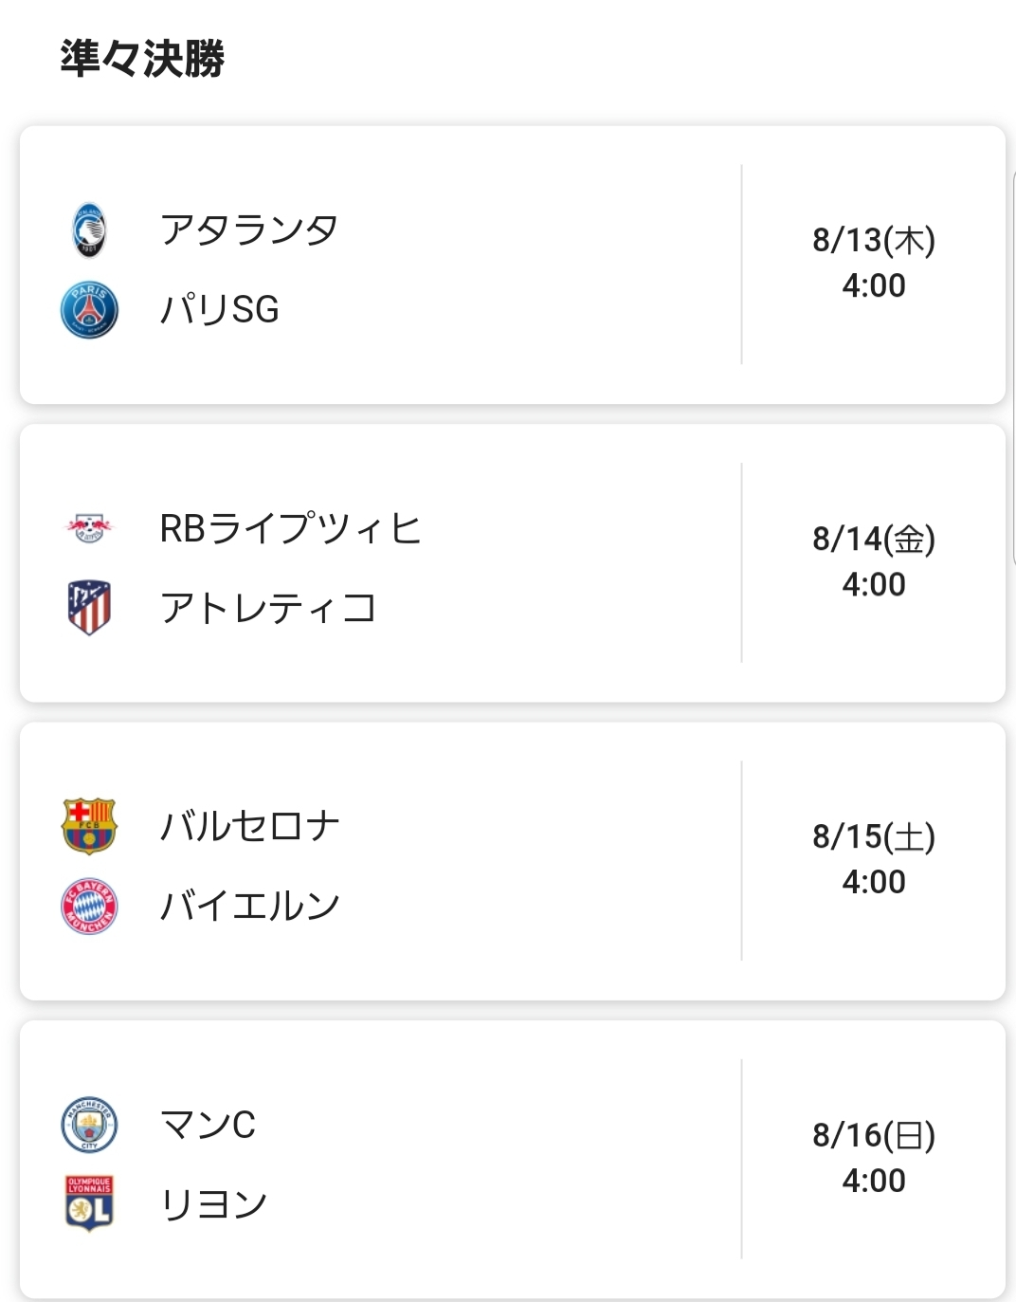The height and width of the screenshot is (1302, 1016).
Task: Select team RBライプツィヒ
Action: [291, 528]
